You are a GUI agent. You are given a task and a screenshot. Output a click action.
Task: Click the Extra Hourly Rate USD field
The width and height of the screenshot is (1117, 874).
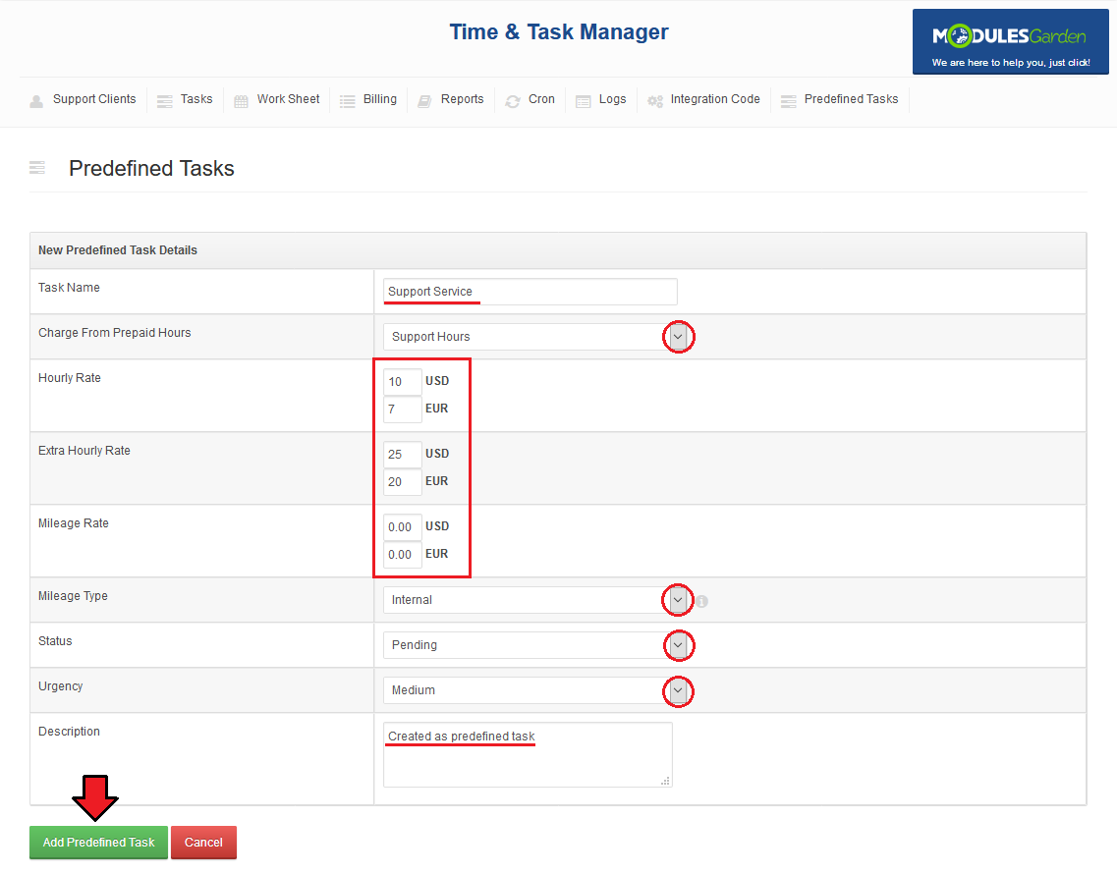pos(403,455)
